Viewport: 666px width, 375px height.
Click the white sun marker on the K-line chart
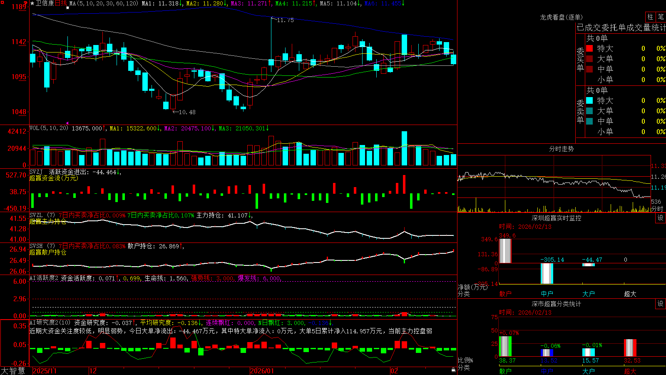(67, 7)
